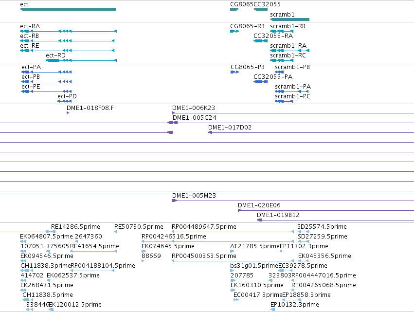
Task: Click the EK160310.5prime EST label
Action: [257, 286]
